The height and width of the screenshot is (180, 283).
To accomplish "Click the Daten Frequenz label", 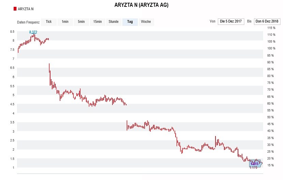I will tap(28, 22).
